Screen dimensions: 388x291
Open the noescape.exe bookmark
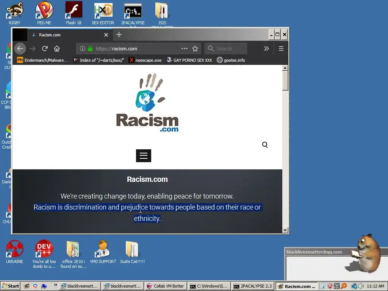pos(145,60)
